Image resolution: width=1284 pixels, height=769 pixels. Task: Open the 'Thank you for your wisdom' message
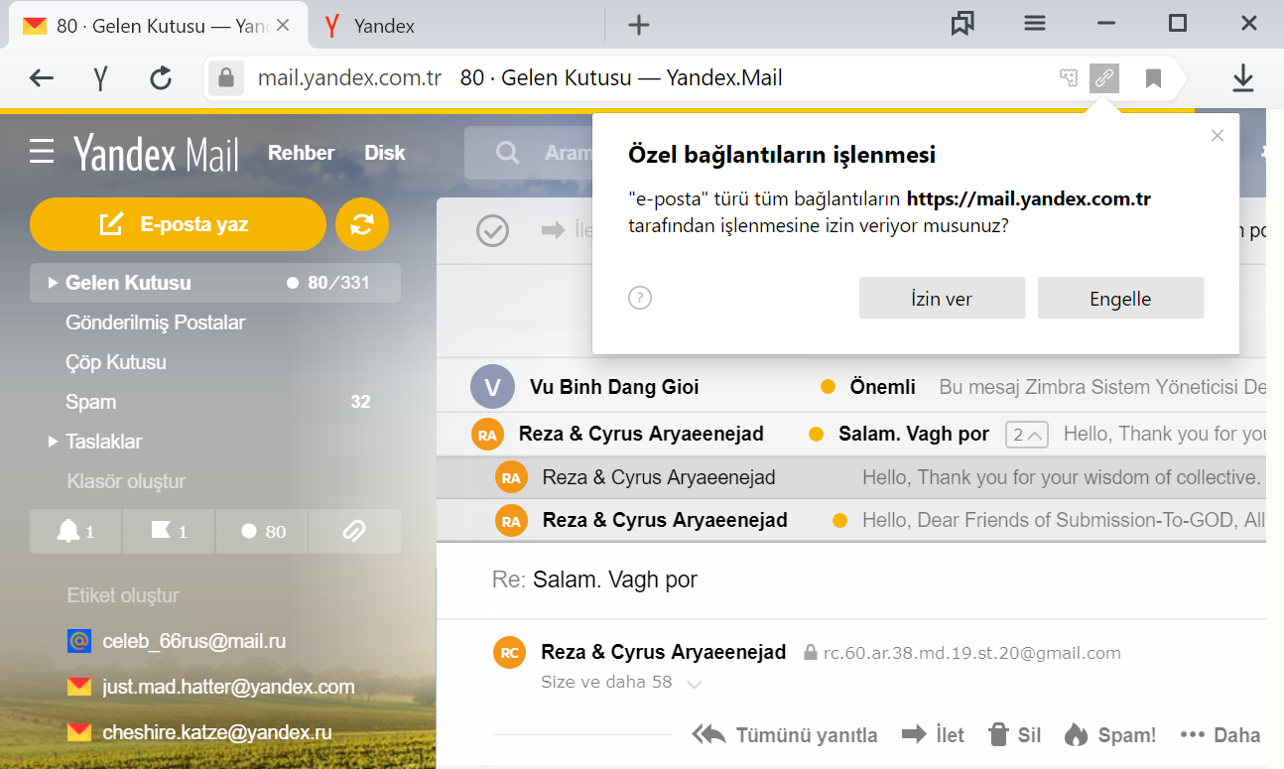(851, 477)
